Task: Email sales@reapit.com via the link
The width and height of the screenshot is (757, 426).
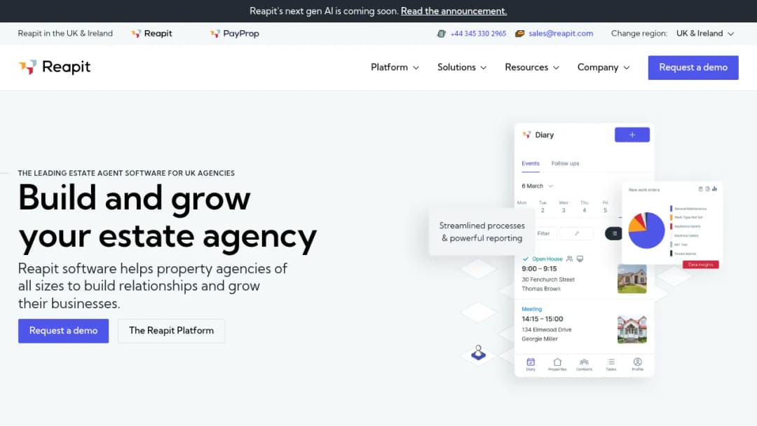Action: (561, 34)
